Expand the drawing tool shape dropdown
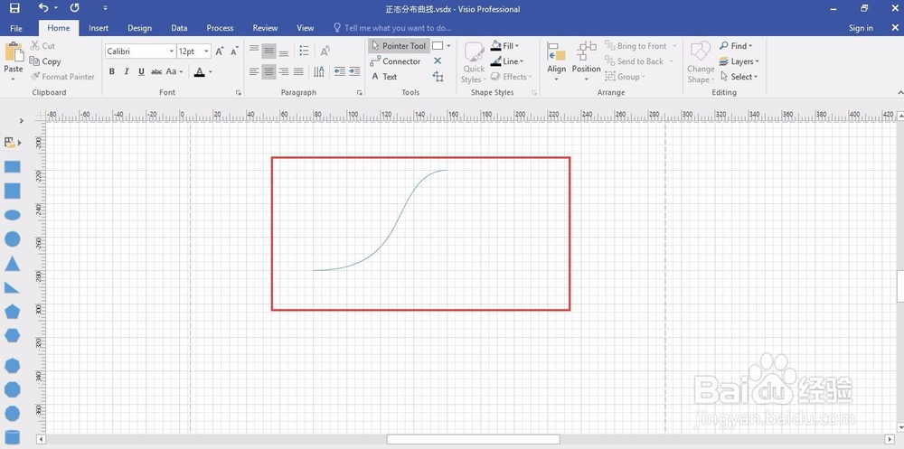This screenshot has height=449, width=904. 448,45
